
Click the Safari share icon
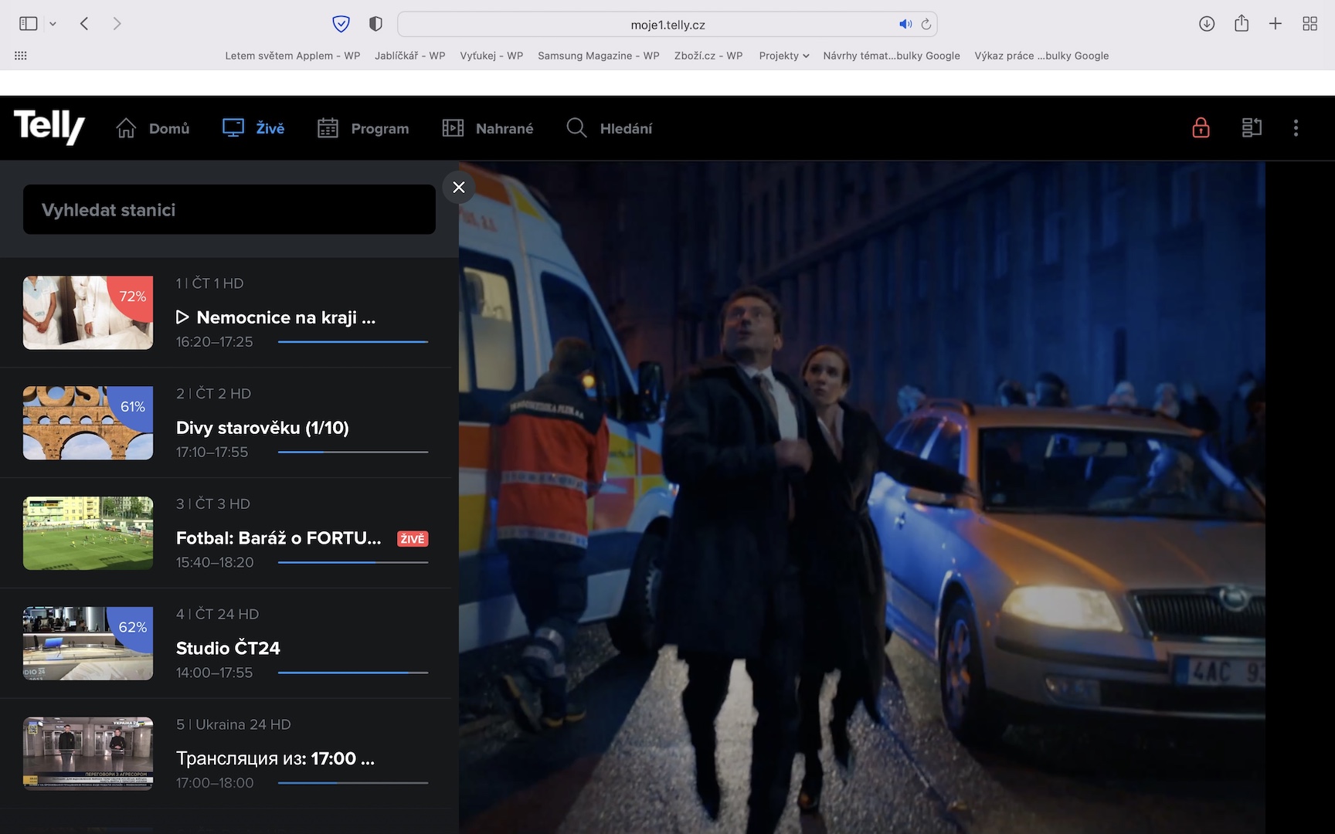[1242, 24]
